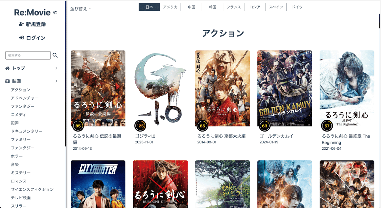
Task: Open the スペイン tab
Action: click(x=276, y=7)
